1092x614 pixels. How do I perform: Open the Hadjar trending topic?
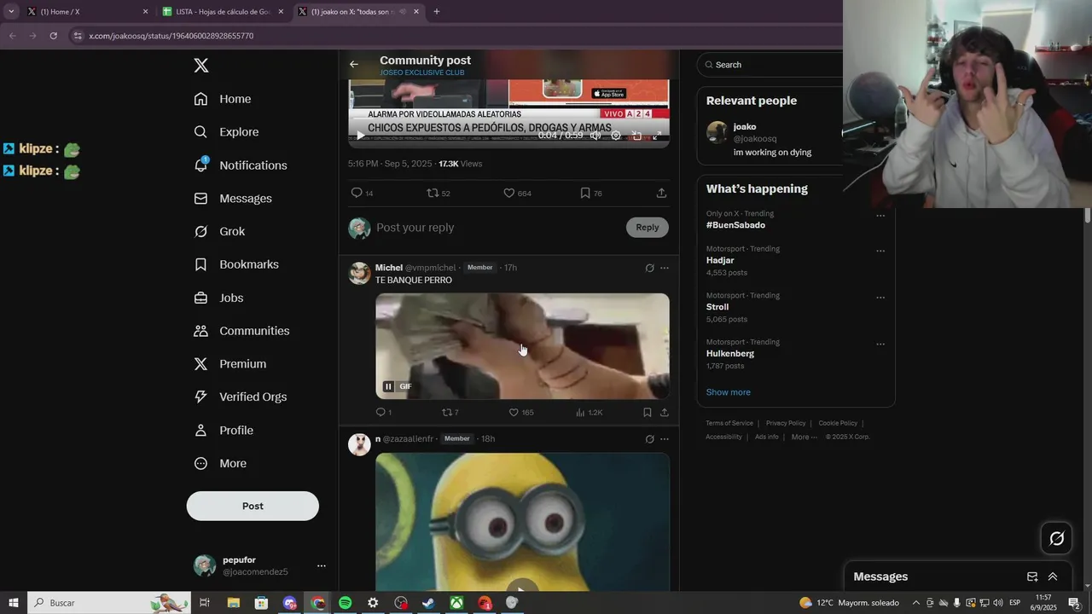tap(720, 260)
